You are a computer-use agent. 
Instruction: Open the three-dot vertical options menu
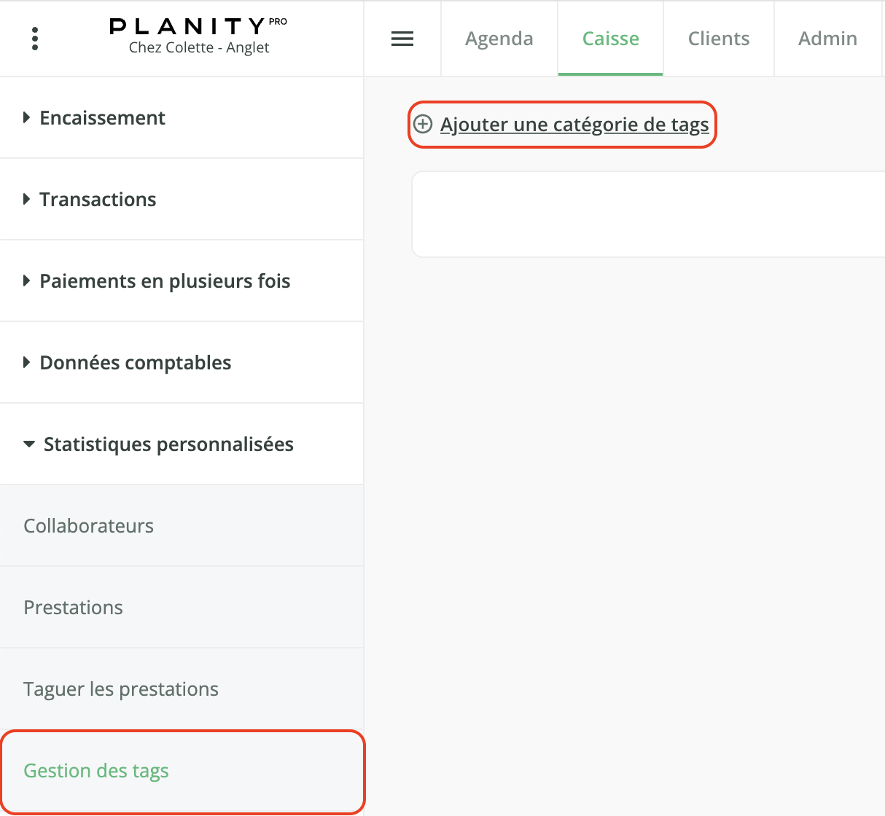click(x=35, y=39)
